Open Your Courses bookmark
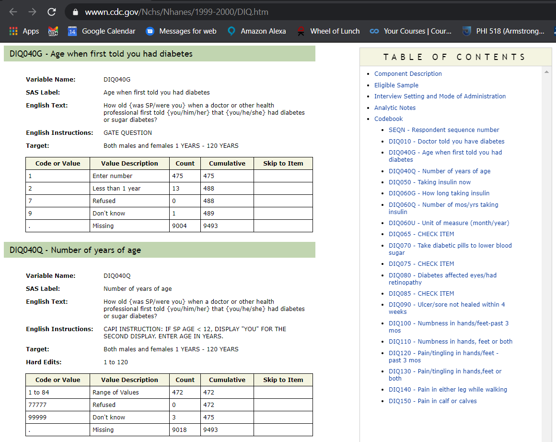Image resolution: width=556 pixels, height=442 pixels. coord(411,31)
